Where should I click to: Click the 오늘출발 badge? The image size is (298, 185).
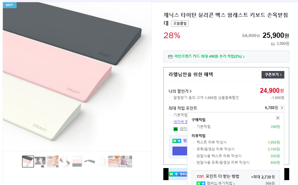click(x=180, y=23)
